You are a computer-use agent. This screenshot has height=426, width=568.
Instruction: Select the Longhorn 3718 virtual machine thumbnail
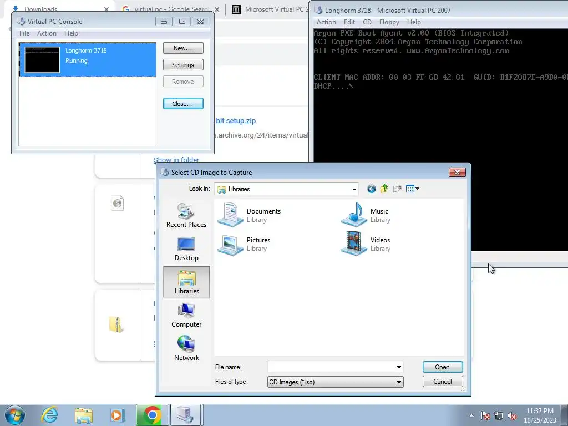(x=42, y=59)
